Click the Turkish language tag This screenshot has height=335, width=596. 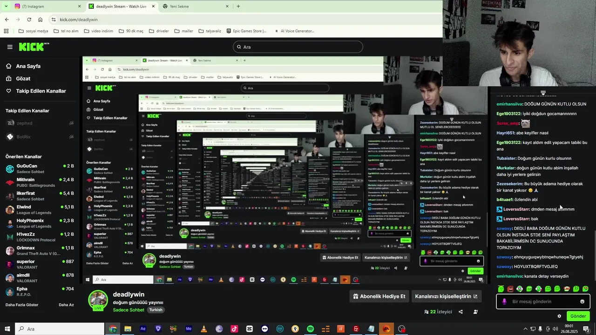click(156, 310)
